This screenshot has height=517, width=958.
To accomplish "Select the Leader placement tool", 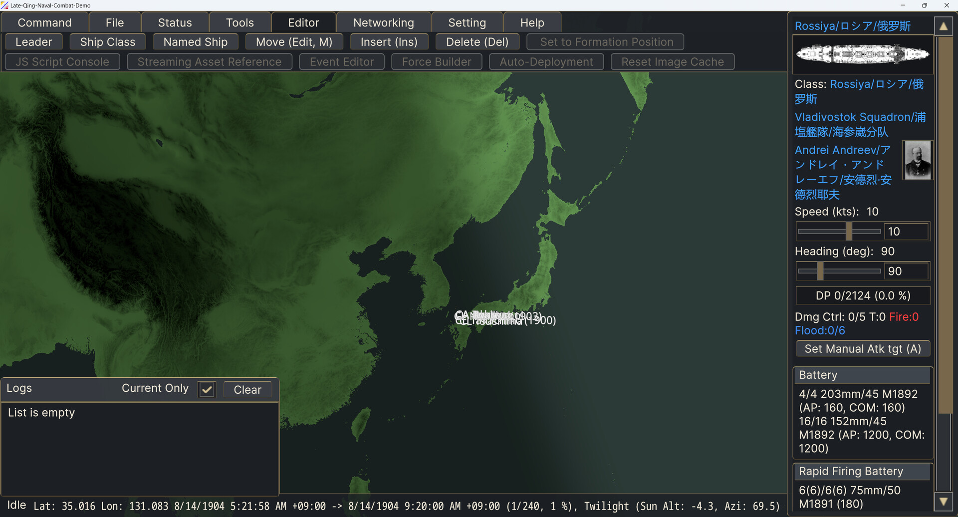I will [x=33, y=42].
